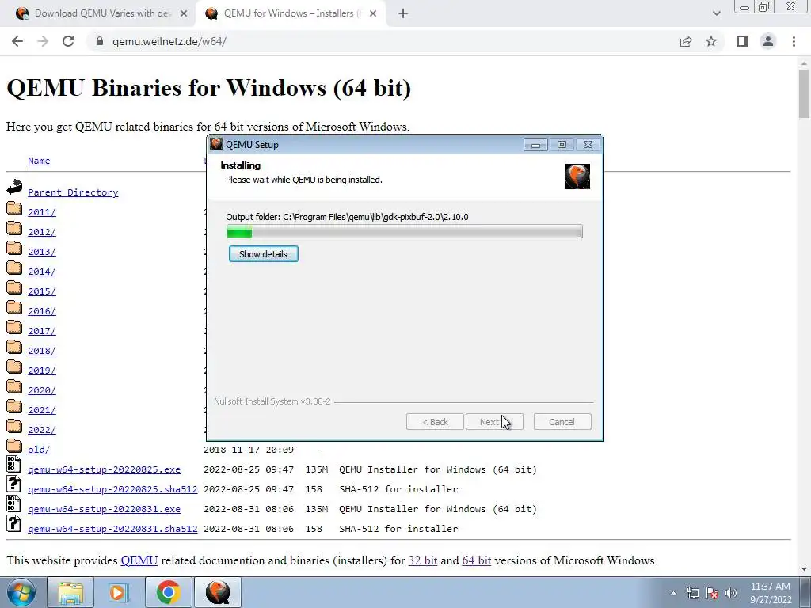
Task: Reload the qemu.weilnetz.de page
Action: (68, 41)
